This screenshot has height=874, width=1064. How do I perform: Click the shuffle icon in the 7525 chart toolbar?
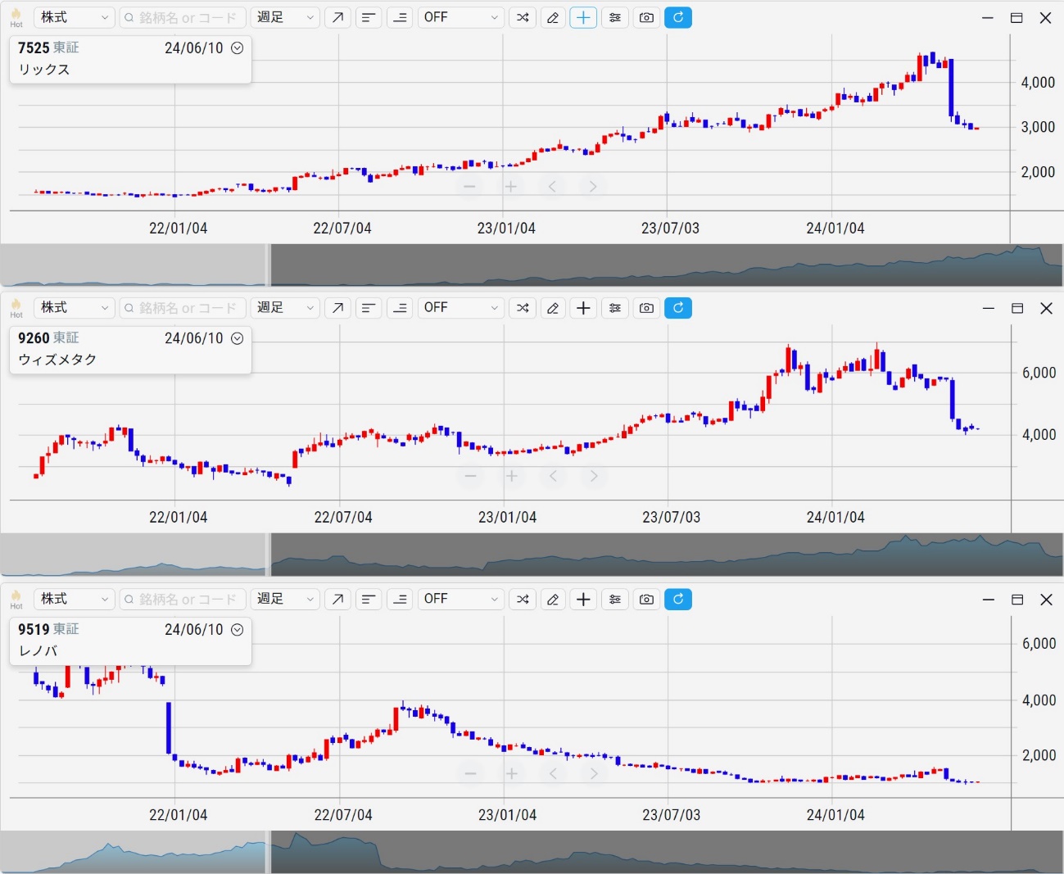click(523, 17)
